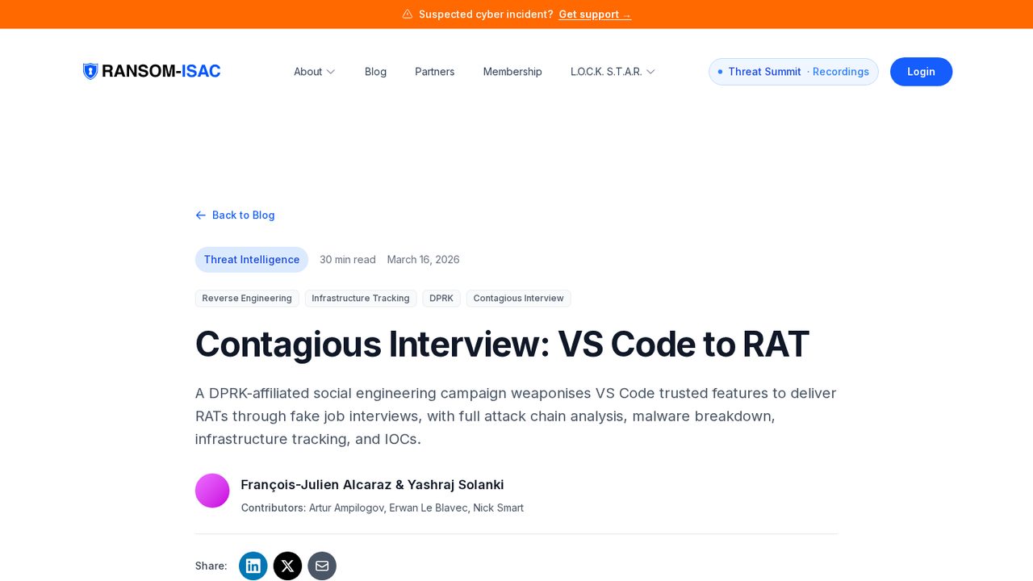Open the Recordings link
The width and height of the screenshot is (1033, 581).
pos(840,72)
